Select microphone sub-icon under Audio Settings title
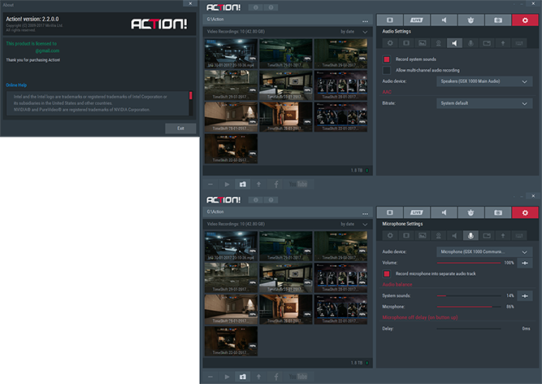Screen dimensions: 542x384 tap(470, 43)
